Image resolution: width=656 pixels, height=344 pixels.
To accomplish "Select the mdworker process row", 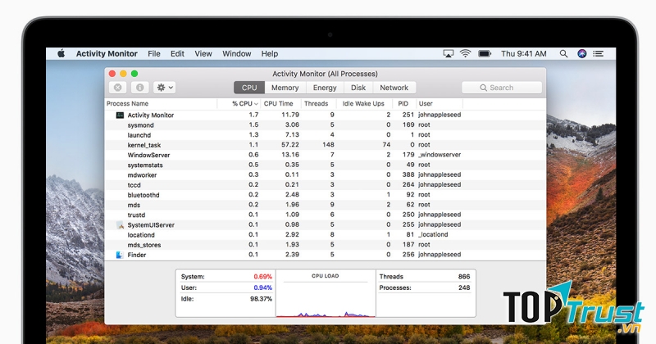I will point(325,175).
